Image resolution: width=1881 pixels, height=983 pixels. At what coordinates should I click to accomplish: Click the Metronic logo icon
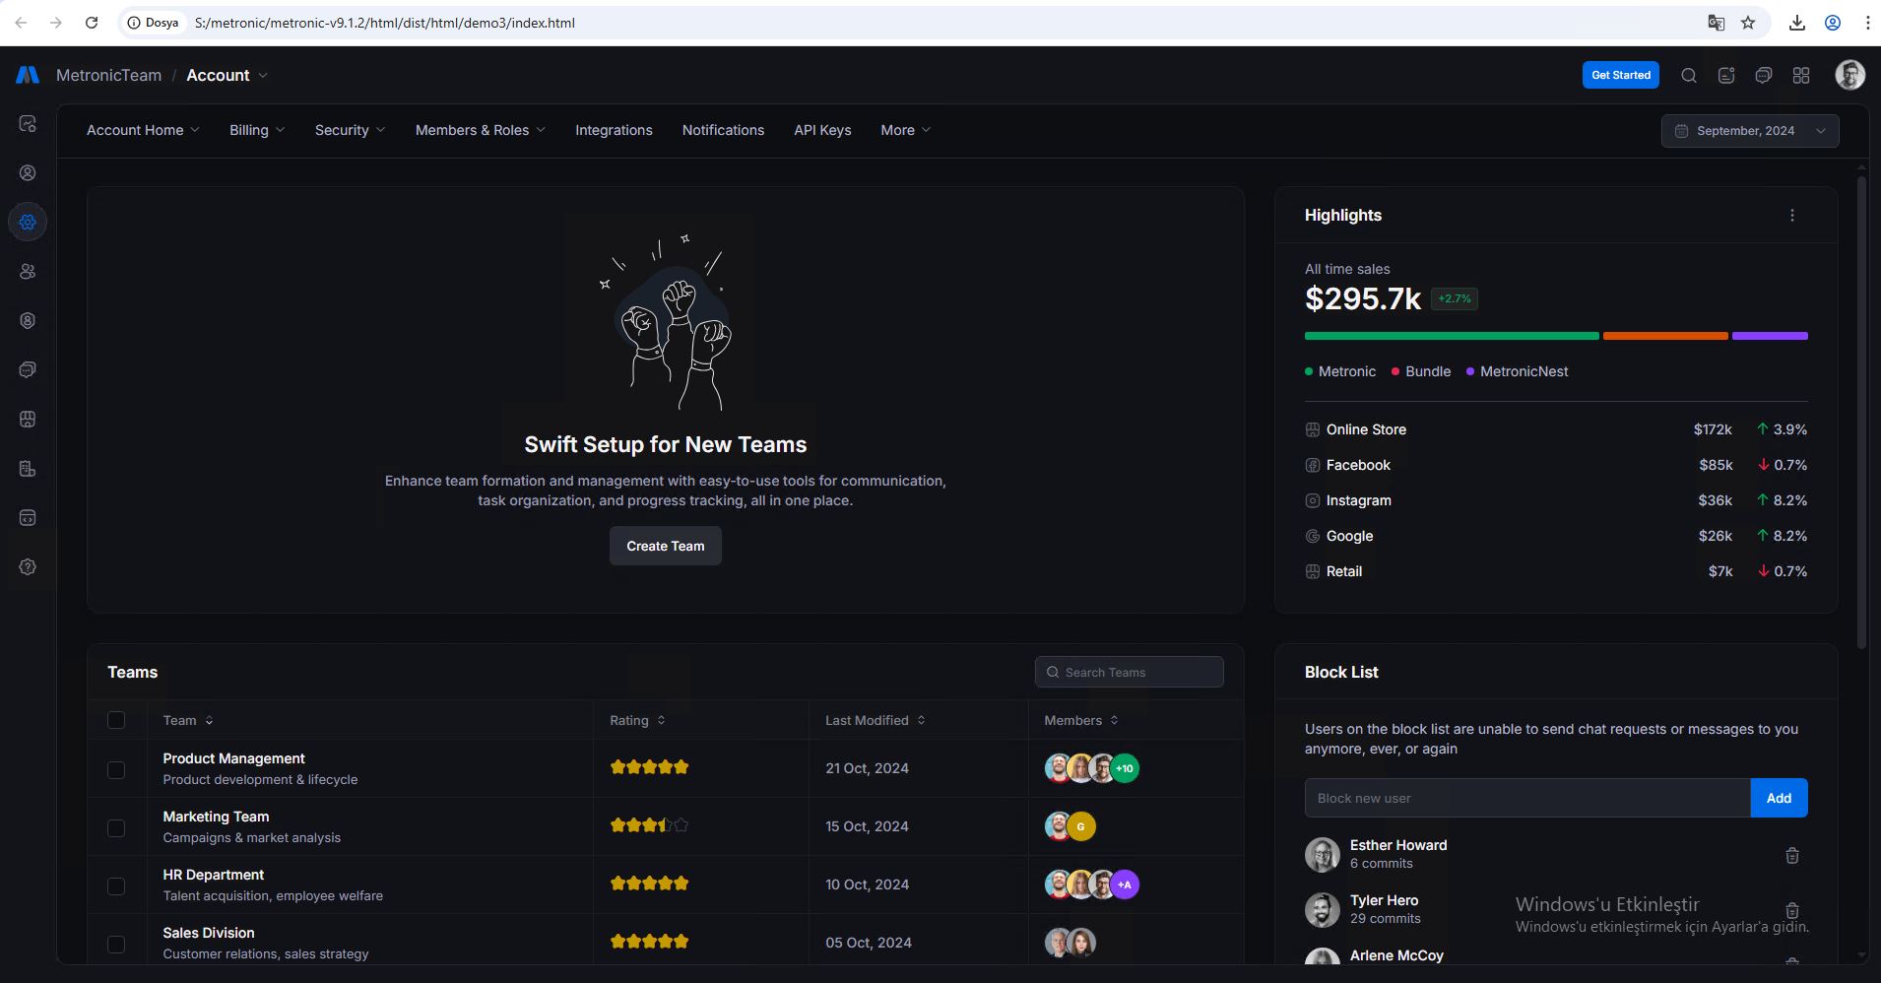[x=28, y=75]
